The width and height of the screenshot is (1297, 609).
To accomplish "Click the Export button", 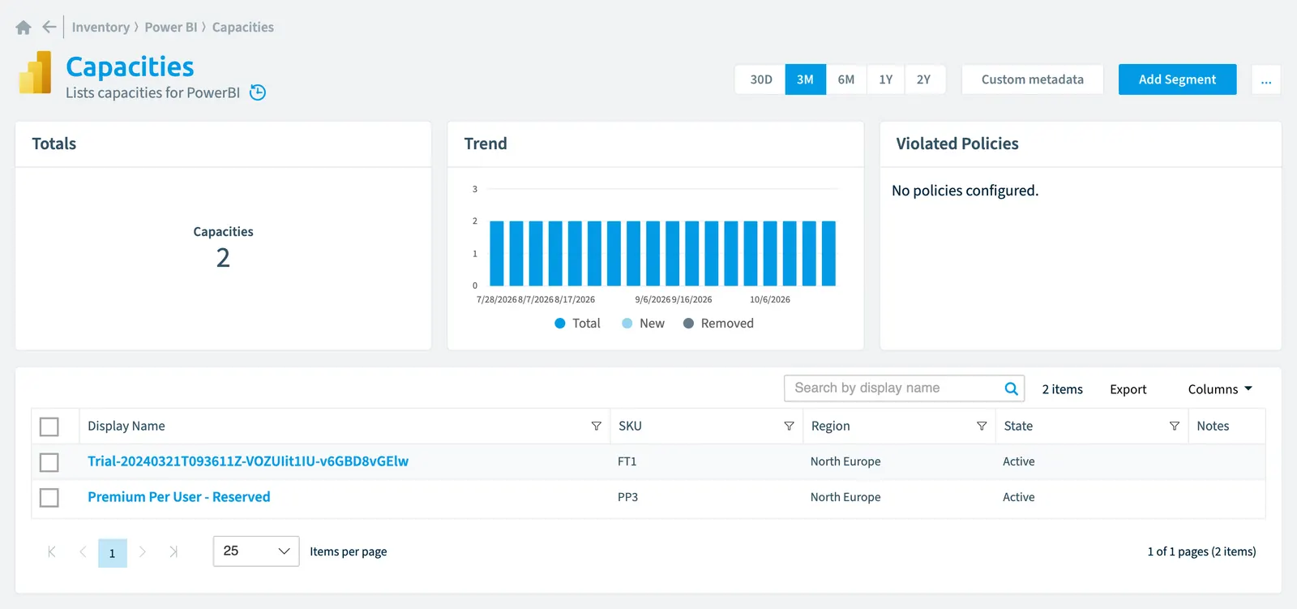I will click(1128, 389).
